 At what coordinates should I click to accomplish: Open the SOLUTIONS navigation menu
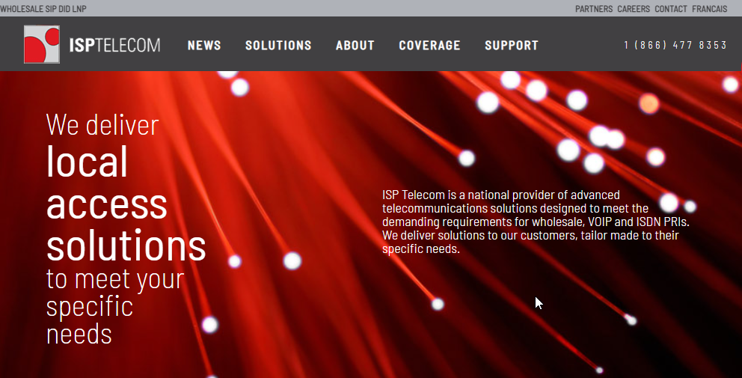coord(278,45)
